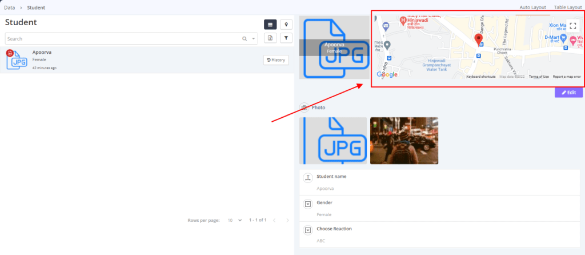Click the Edit button

568,92
